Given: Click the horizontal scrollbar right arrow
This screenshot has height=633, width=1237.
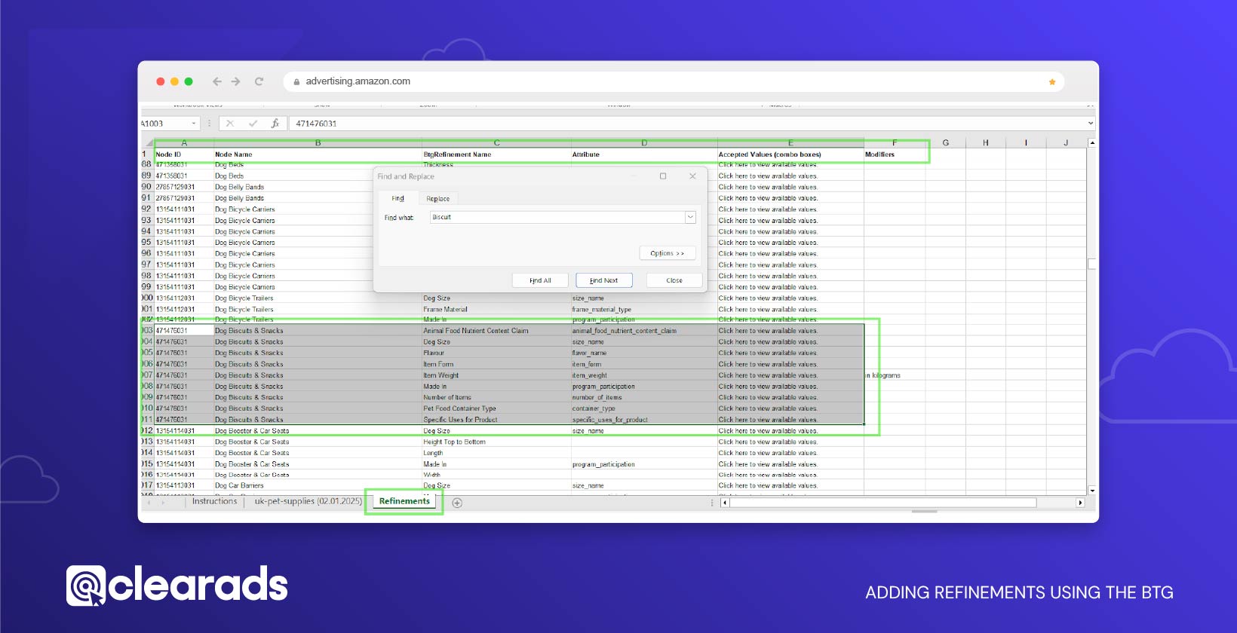Looking at the screenshot, I should 1080,503.
